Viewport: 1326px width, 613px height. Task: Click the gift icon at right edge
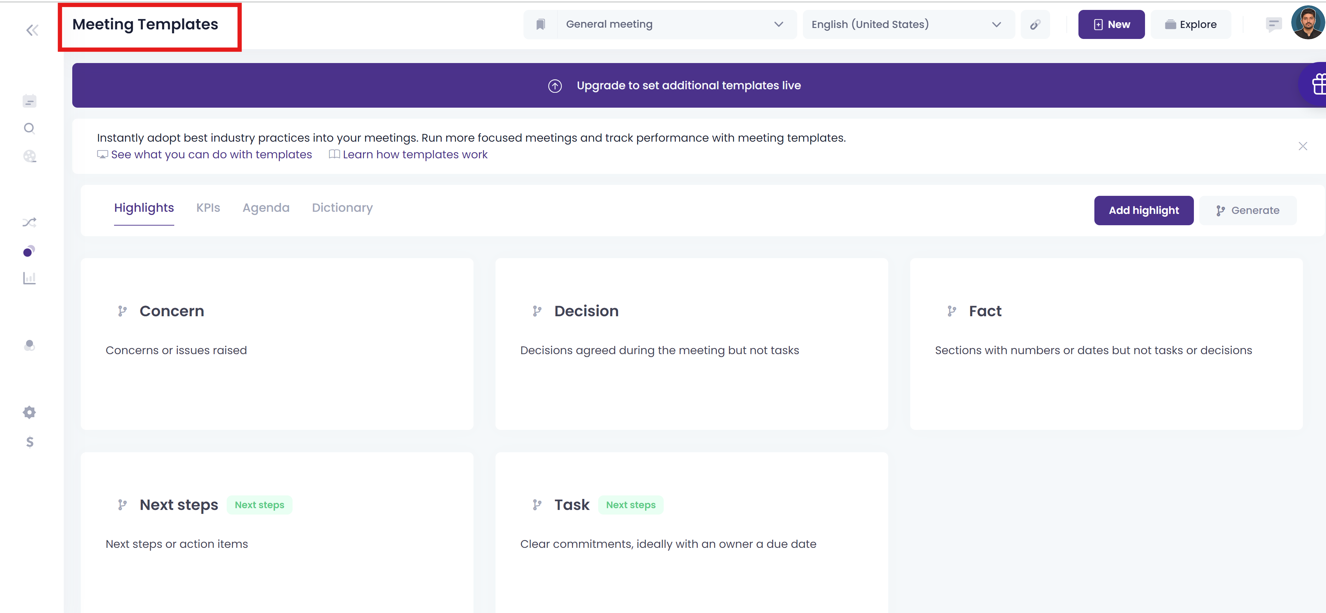coord(1318,84)
